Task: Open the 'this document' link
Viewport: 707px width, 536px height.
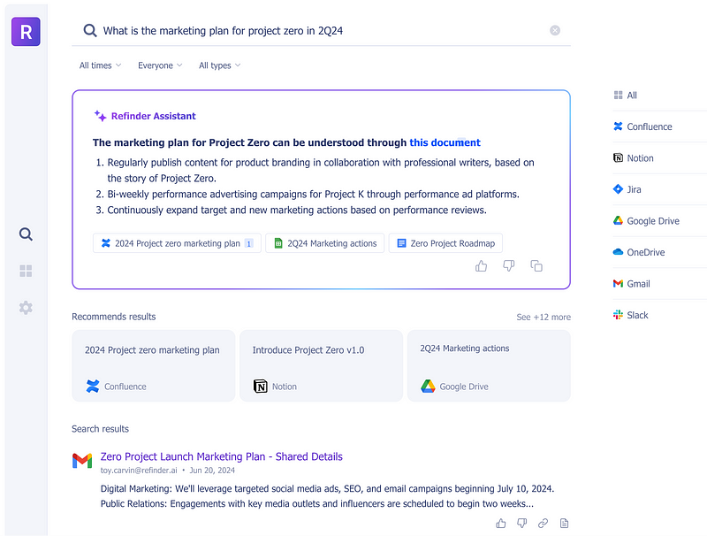Action: (445, 142)
